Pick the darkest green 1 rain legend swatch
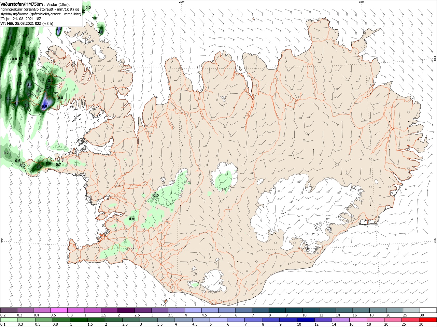The image size is (437, 327). (79, 320)
